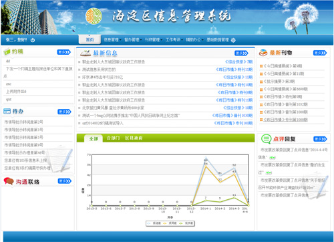Expand the 信息管理 dropdown menu

pos(112,40)
